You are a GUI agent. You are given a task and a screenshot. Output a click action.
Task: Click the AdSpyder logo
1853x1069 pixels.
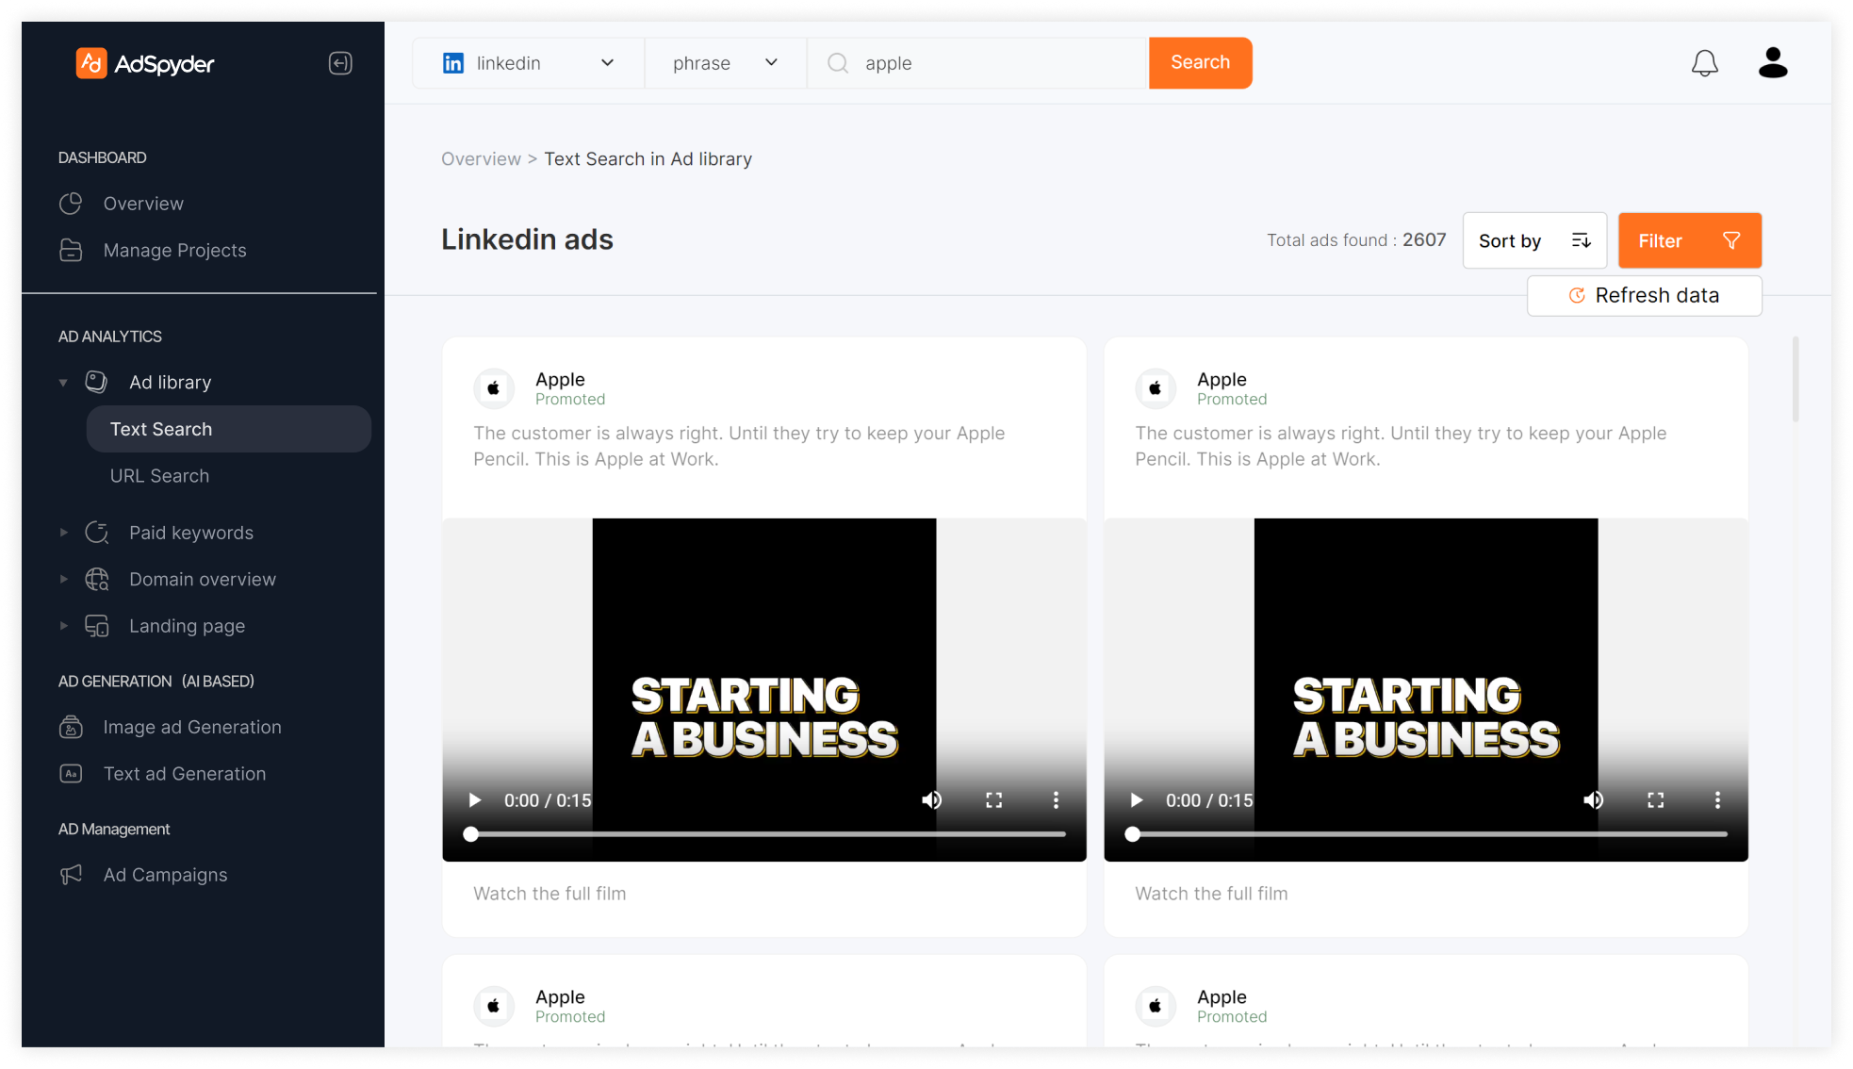pos(145,63)
